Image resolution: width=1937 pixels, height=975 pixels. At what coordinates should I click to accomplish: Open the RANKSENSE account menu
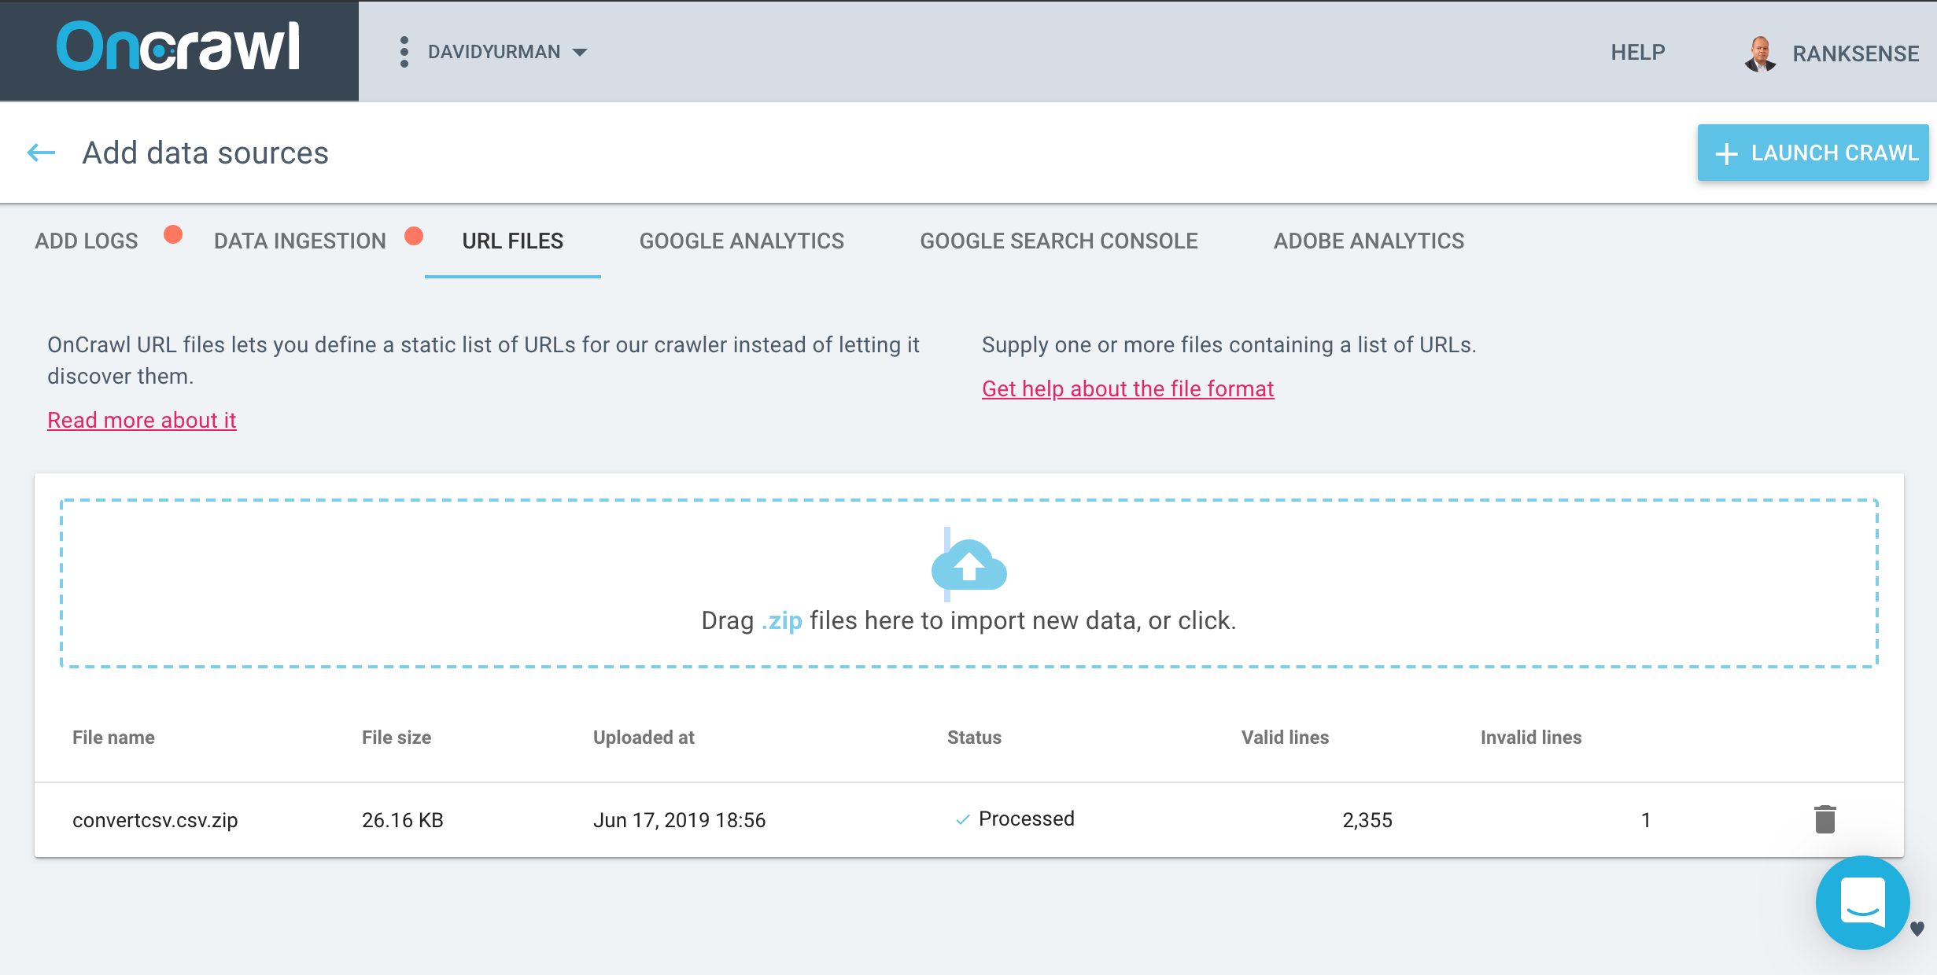click(x=1855, y=53)
